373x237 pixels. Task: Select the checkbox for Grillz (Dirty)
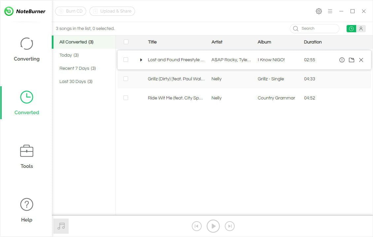(126, 79)
